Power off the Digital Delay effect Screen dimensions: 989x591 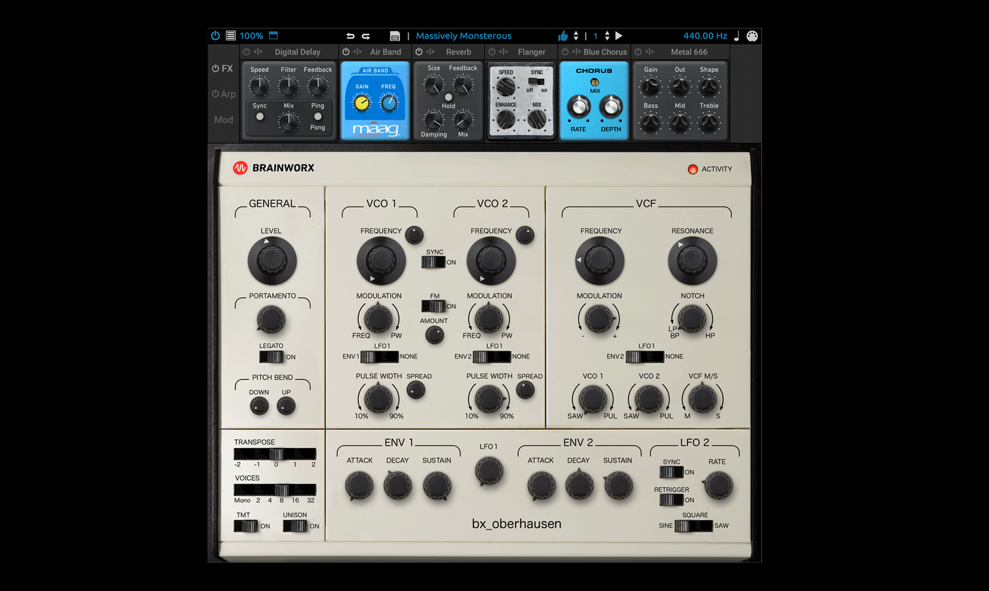click(x=247, y=51)
